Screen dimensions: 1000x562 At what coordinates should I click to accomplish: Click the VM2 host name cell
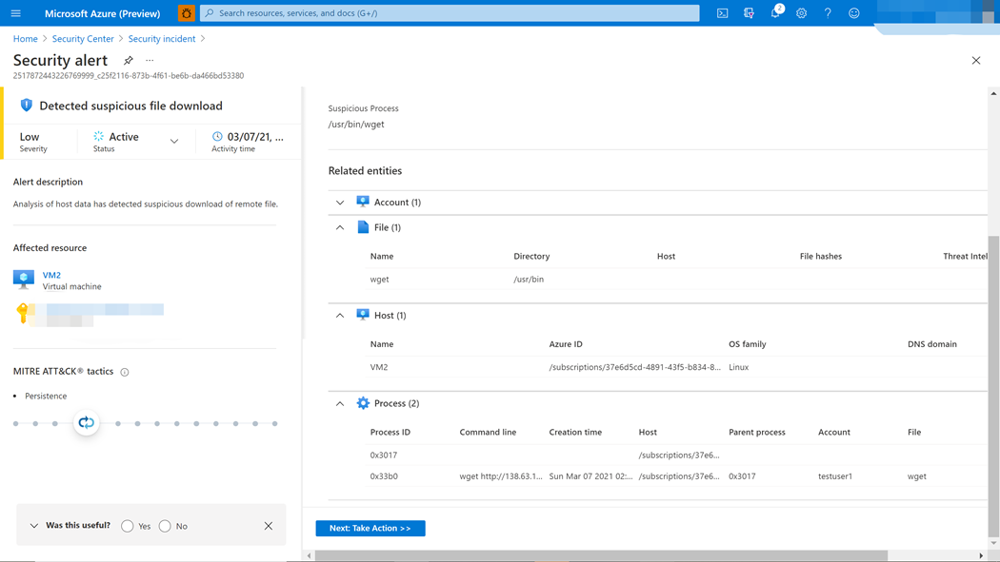pos(379,367)
